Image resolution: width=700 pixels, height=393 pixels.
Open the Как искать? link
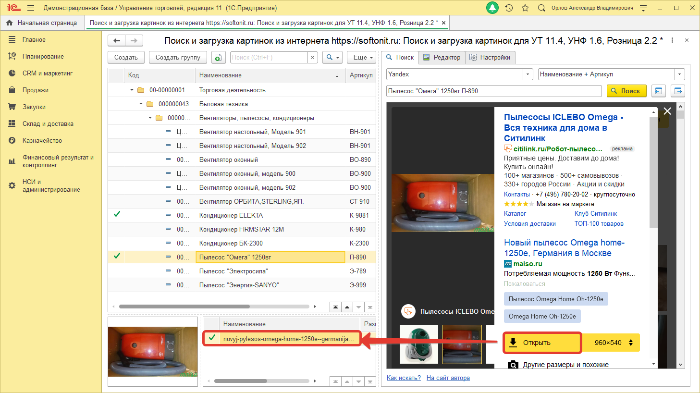(x=404, y=378)
